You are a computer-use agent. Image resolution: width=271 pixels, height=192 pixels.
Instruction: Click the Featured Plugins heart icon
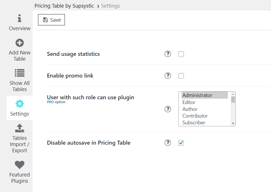[19, 165]
